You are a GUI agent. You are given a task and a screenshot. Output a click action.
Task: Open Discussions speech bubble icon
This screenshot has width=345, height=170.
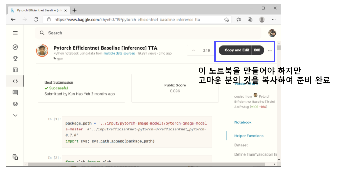click(x=15, y=93)
